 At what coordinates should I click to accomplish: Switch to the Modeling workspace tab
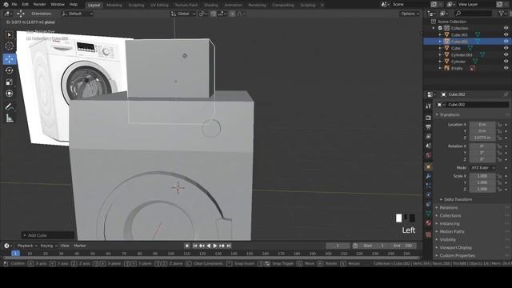tap(114, 5)
